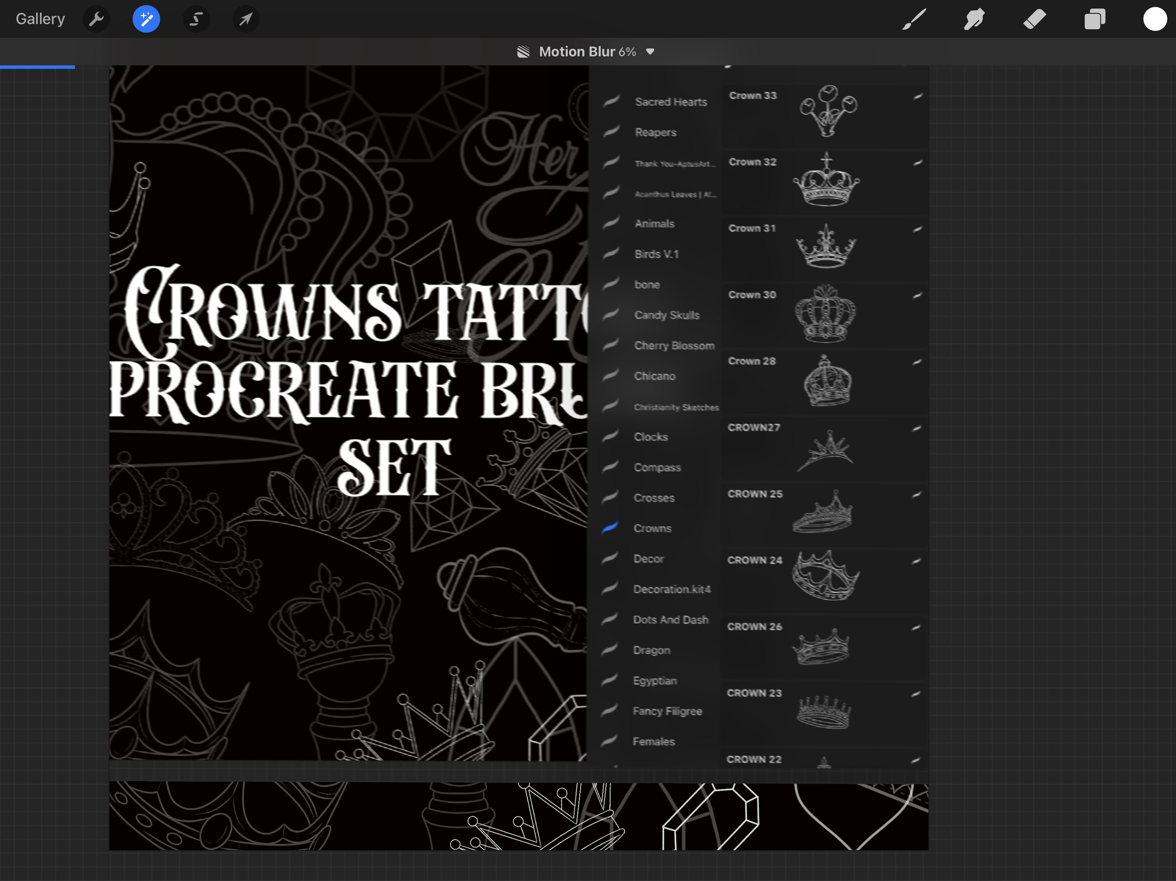Click the CROWN 24 brush label
Viewport: 1176px width, 881px height.
point(755,560)
